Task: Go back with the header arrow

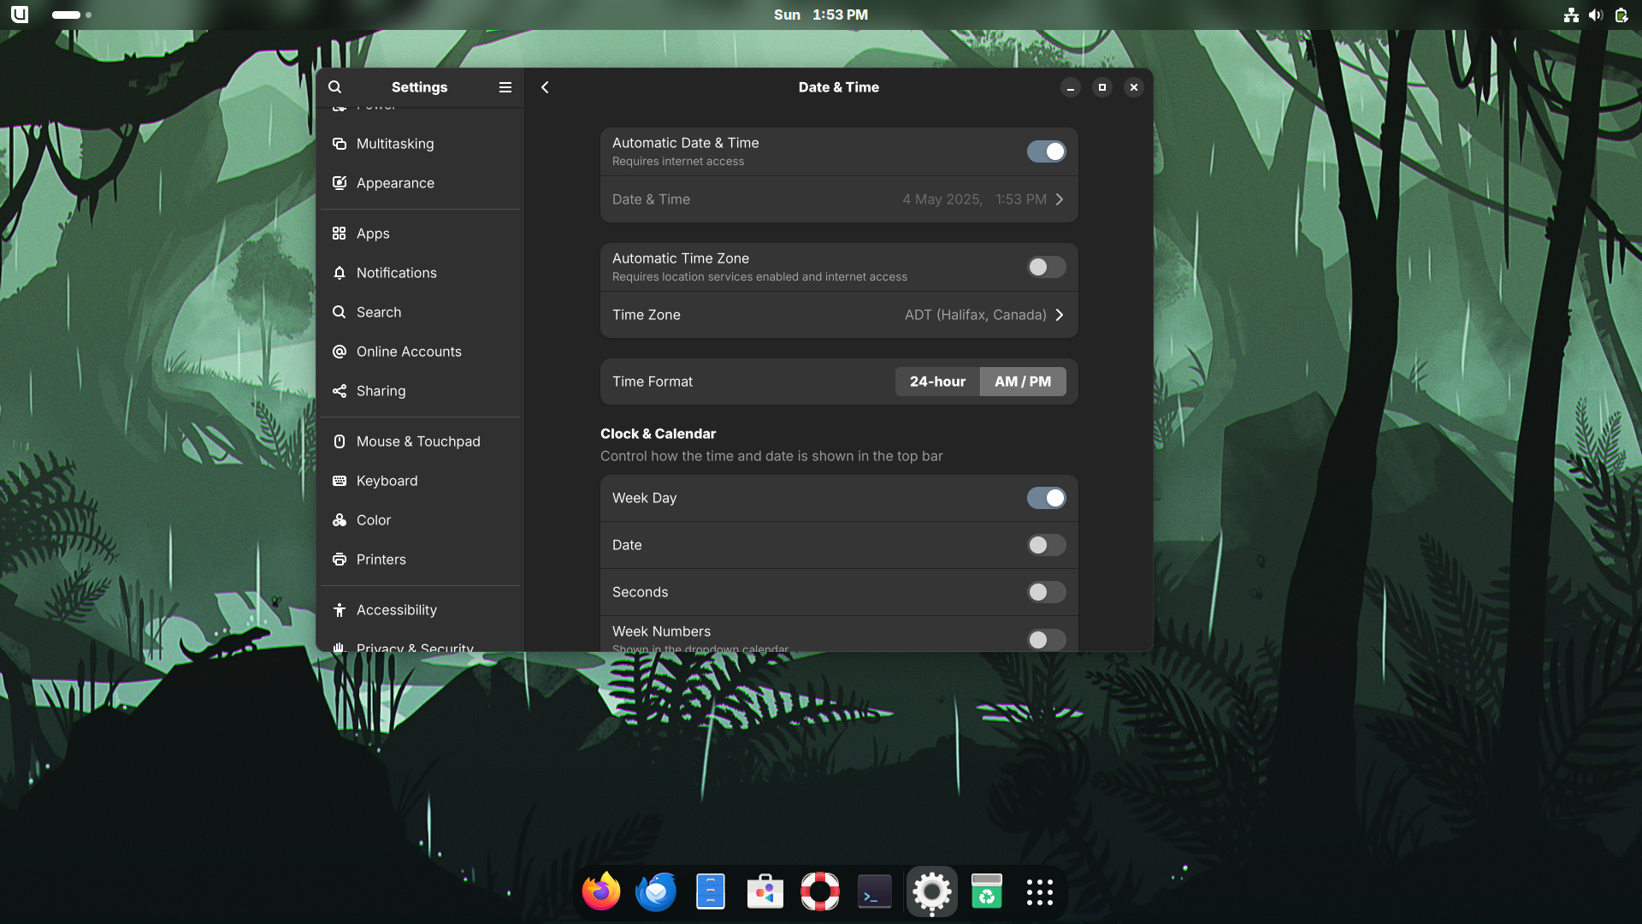Action: (545, 87)
